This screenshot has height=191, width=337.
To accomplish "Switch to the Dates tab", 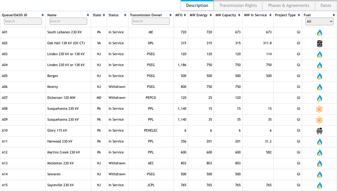I will 326,5.
